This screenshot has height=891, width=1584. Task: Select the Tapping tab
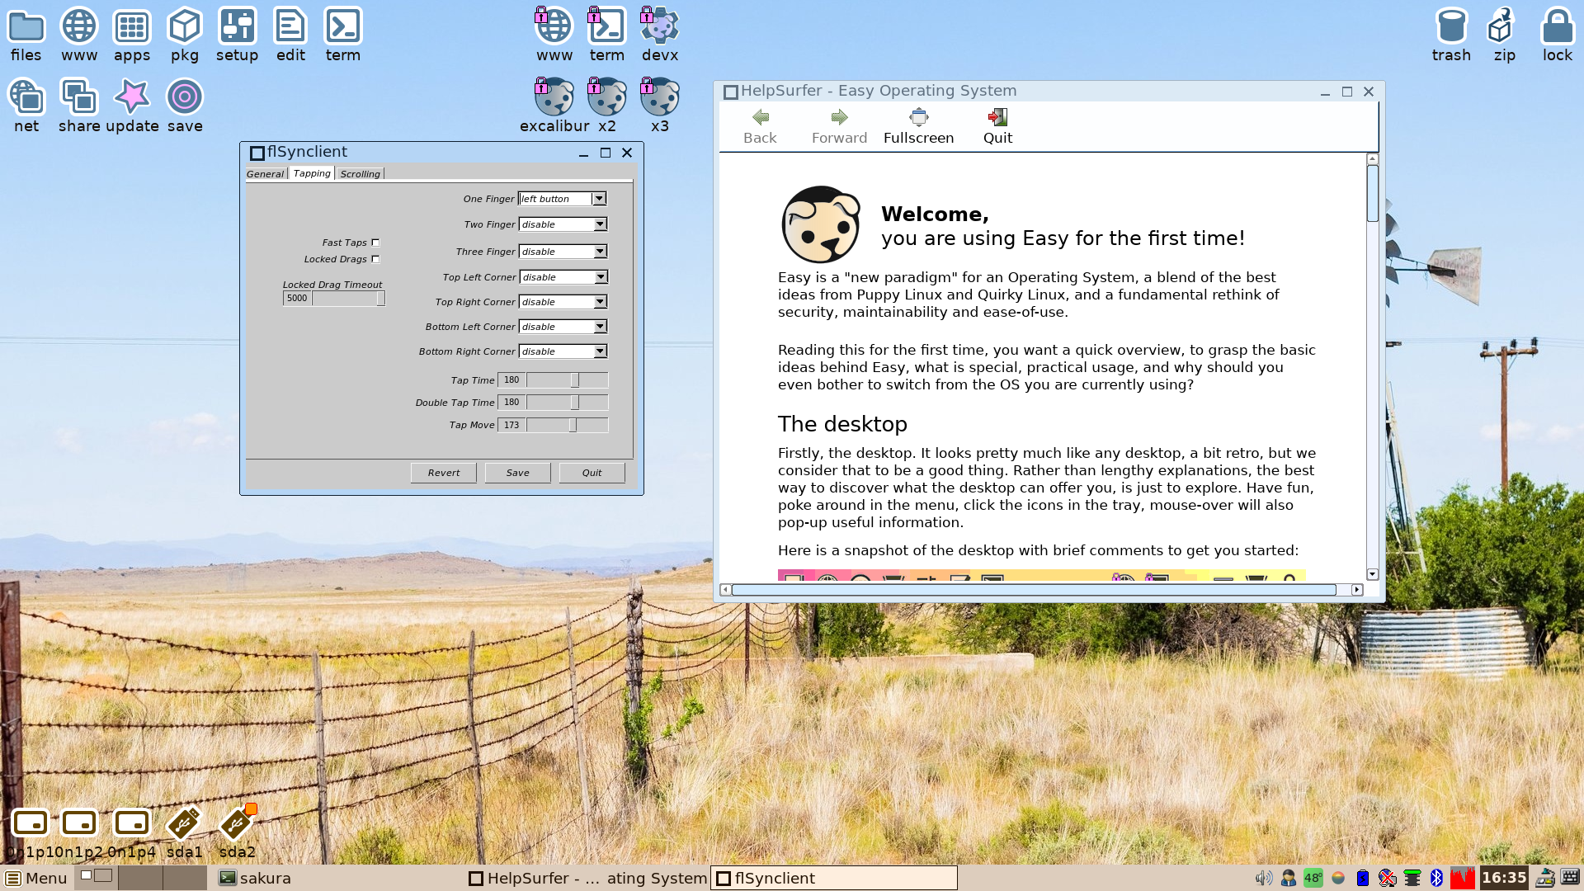(x=312, y=173)
